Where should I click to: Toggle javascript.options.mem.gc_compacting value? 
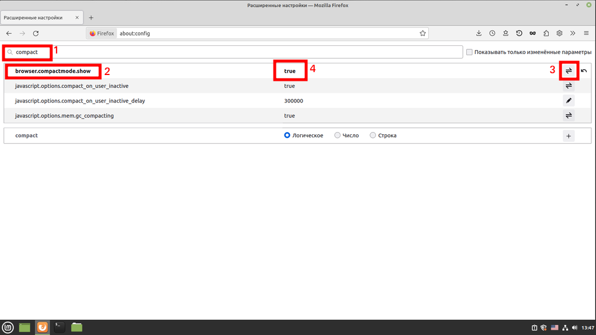(569, 116)
